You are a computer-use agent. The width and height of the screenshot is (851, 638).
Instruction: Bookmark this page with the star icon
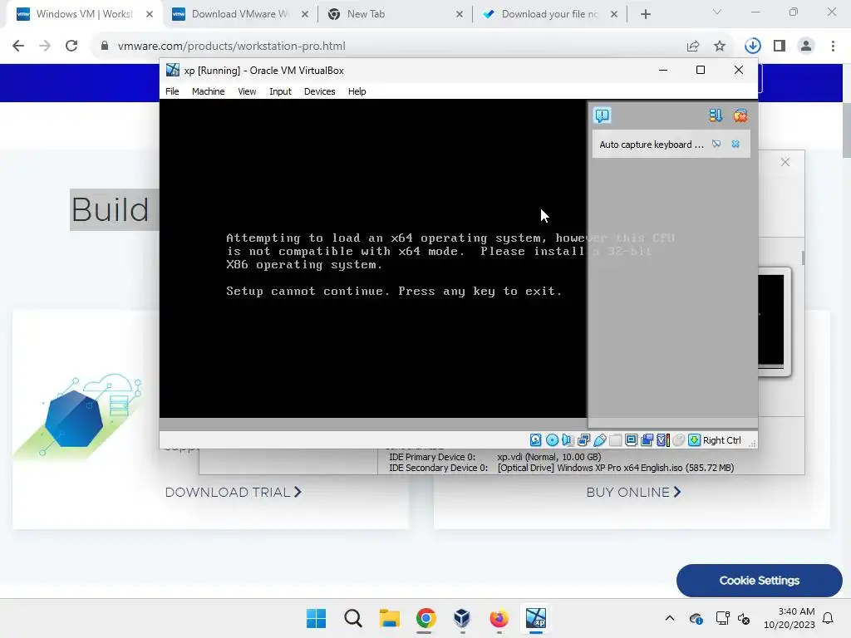point(720,47)
